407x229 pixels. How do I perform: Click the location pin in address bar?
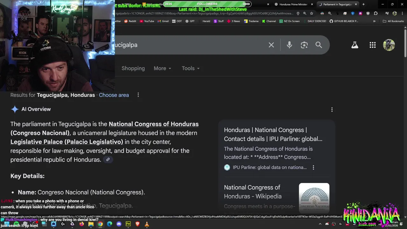coord(298,13)
